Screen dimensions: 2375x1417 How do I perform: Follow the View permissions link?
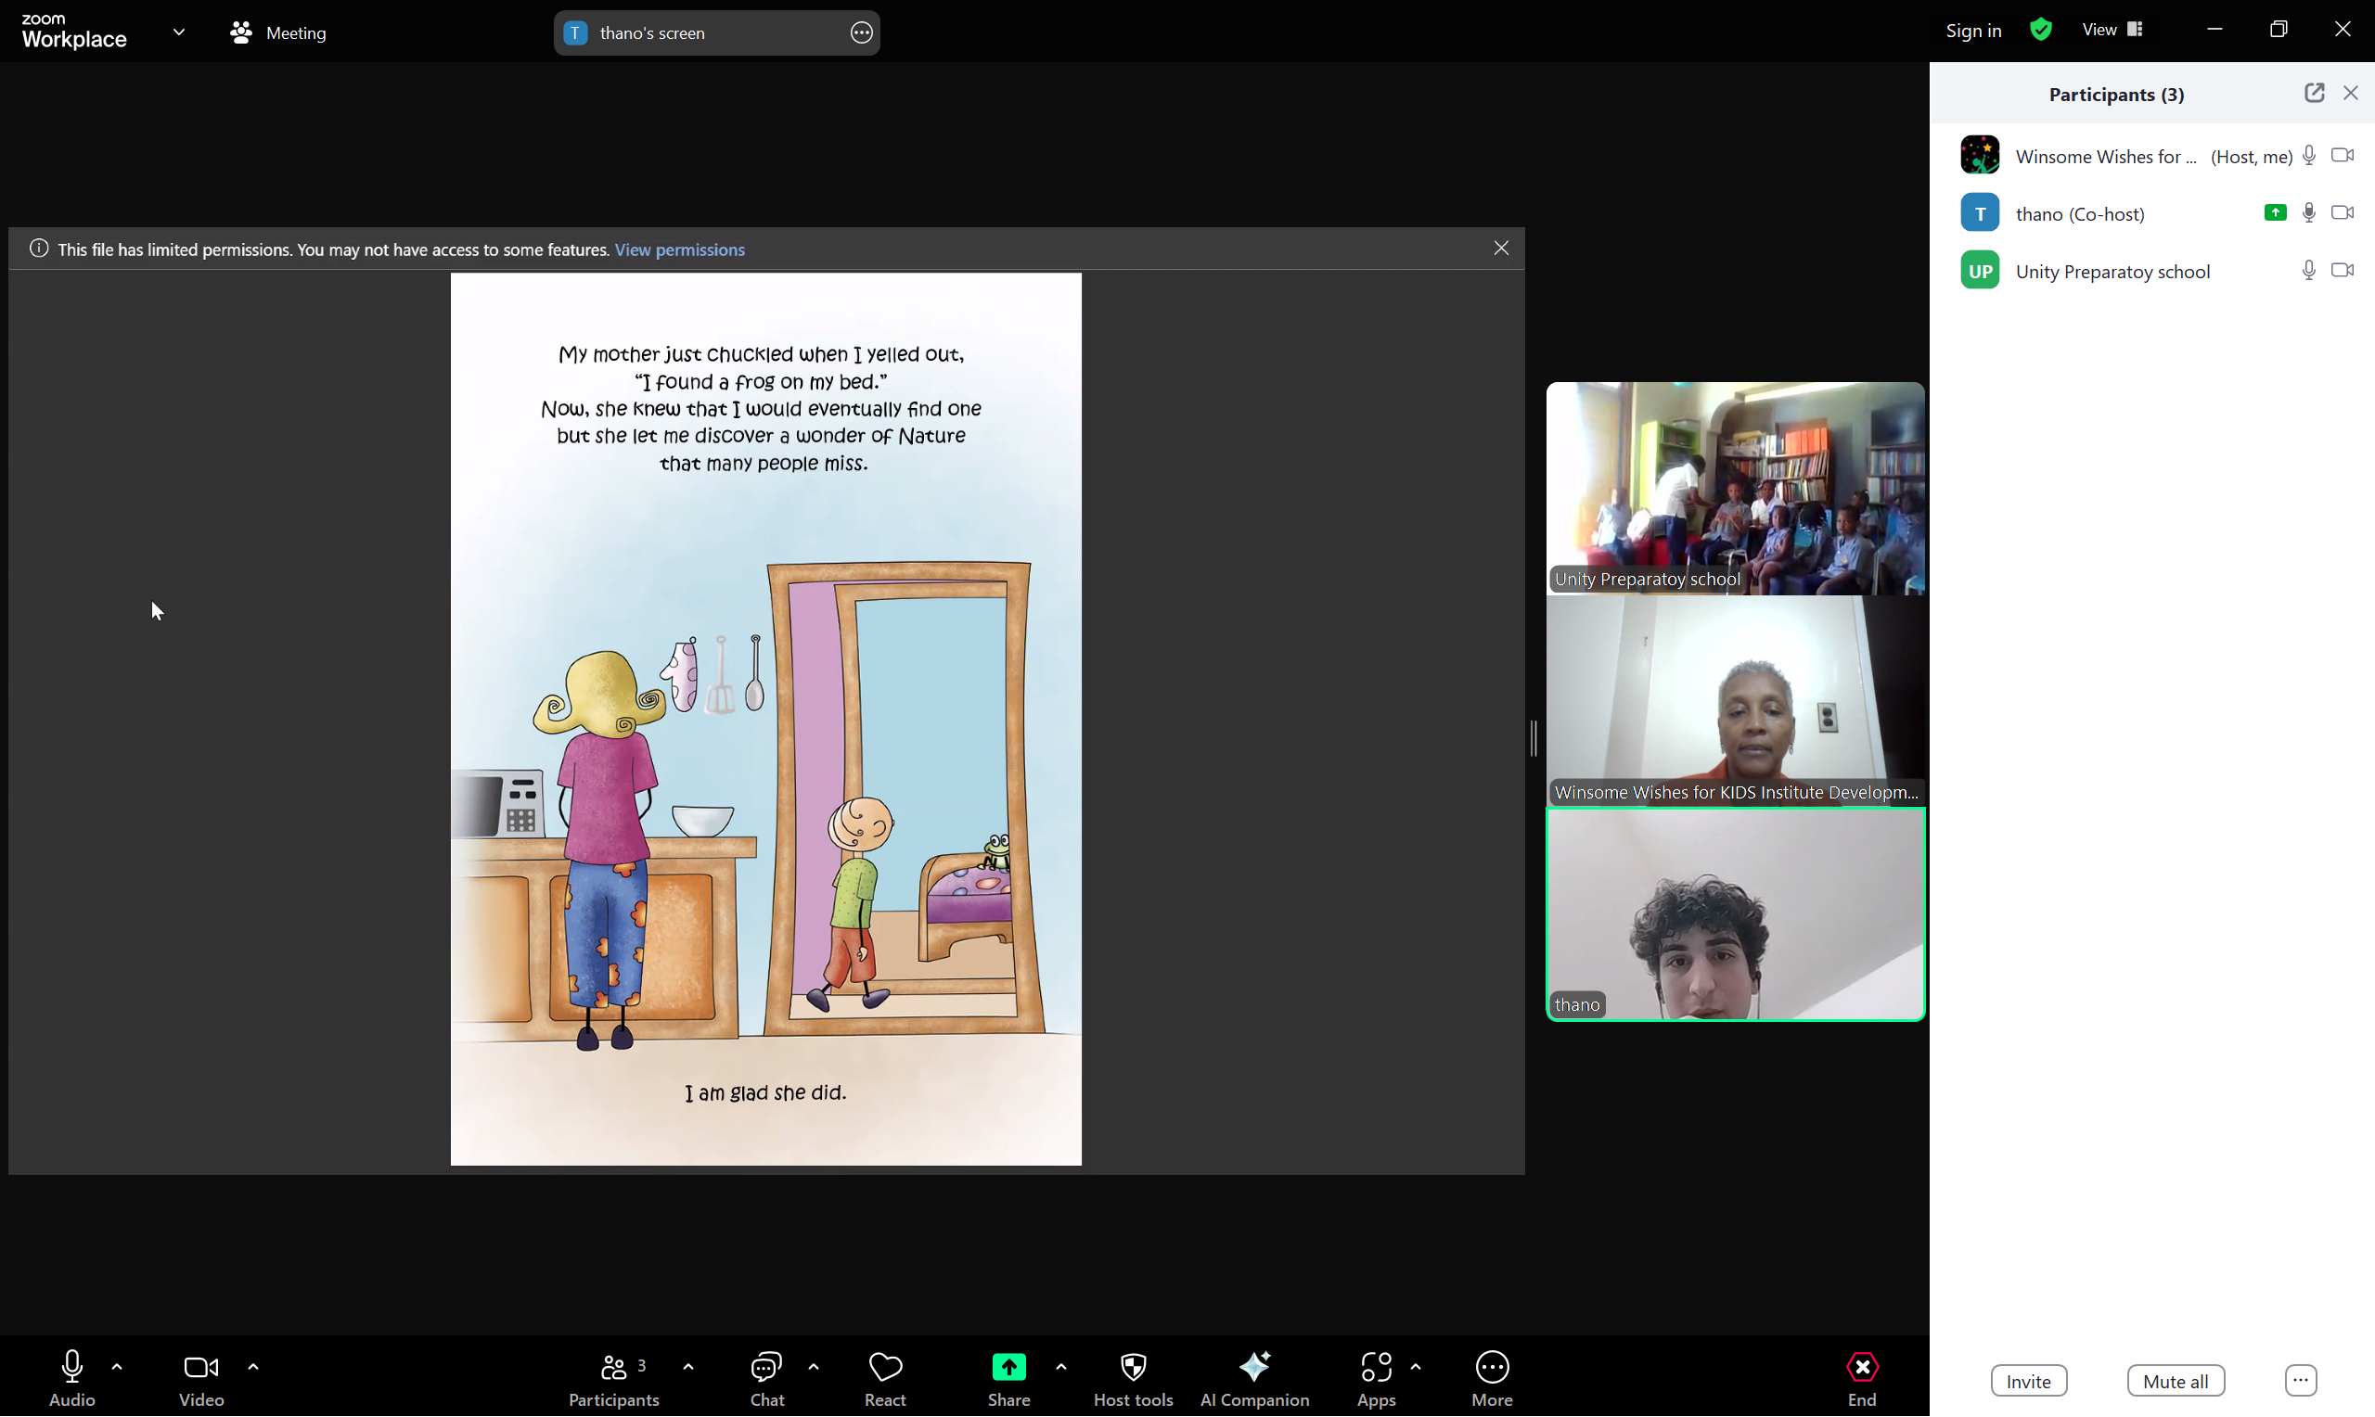click(679, 249)
